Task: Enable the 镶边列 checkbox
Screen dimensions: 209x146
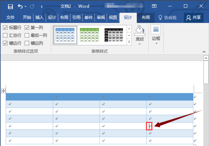Action: pos(27,43)
